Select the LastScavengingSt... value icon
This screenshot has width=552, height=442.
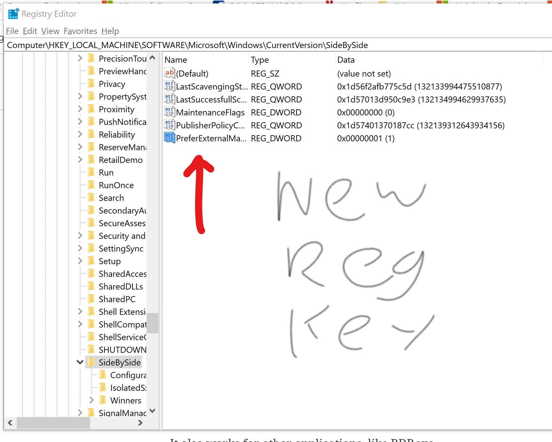tap(169, 86)
